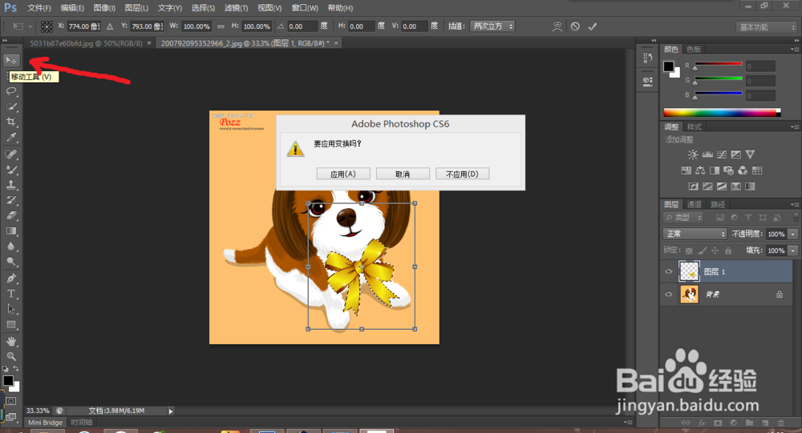Commit the transform with the checkmark icon
Screen dimensions: 802x433
coord(593,26)
